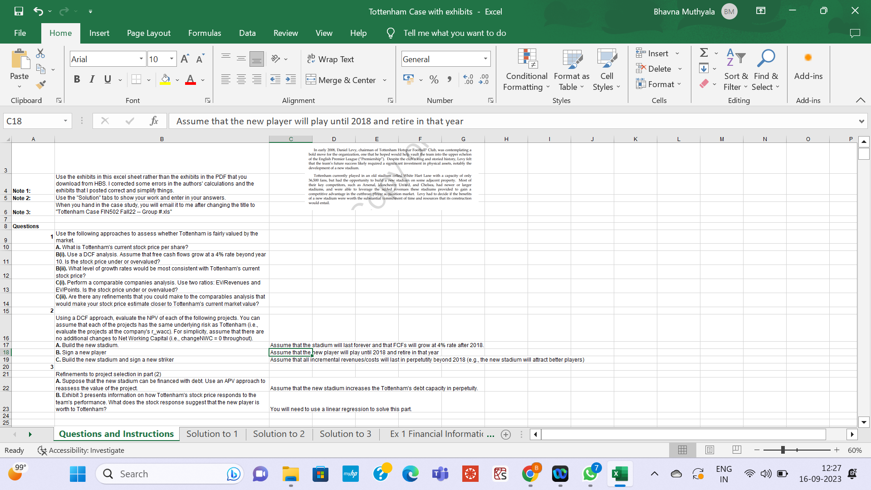Click the Format Painter brush icon
871x490 pixels.
[41, 84]
